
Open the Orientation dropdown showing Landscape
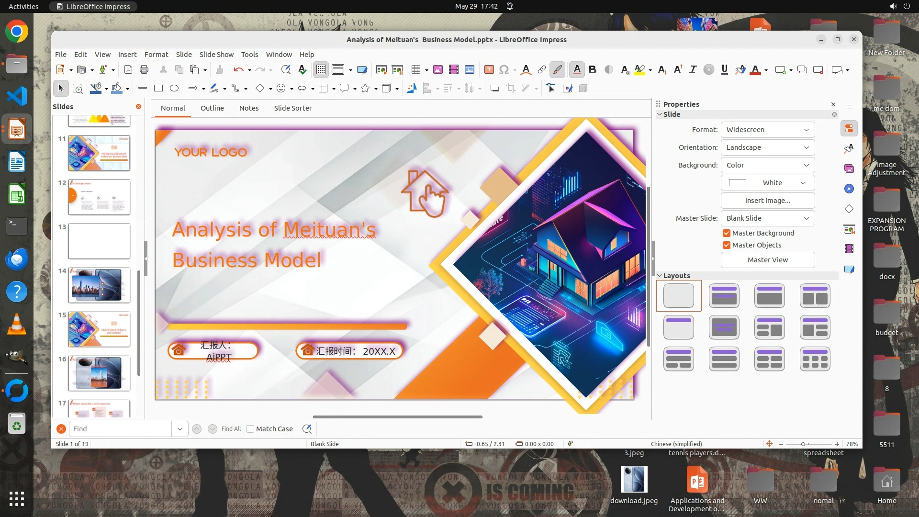click(767, 147)
